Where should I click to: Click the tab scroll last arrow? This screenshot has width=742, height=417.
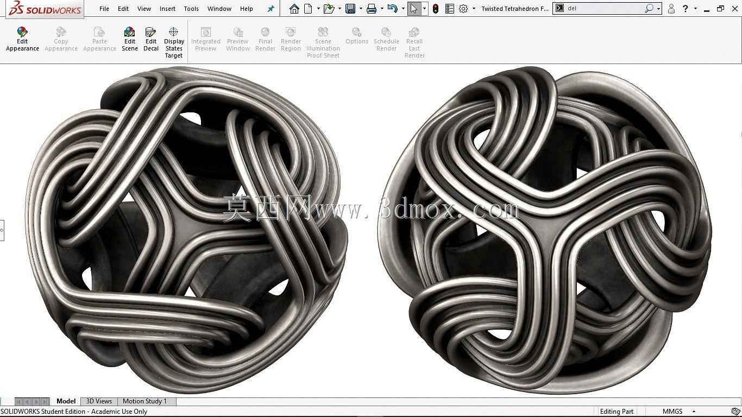pos(45,402)
